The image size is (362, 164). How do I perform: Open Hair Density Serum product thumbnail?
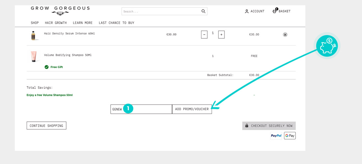click(33, 35)
